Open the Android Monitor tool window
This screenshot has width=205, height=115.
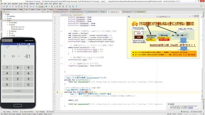click(x=27, y=112)
